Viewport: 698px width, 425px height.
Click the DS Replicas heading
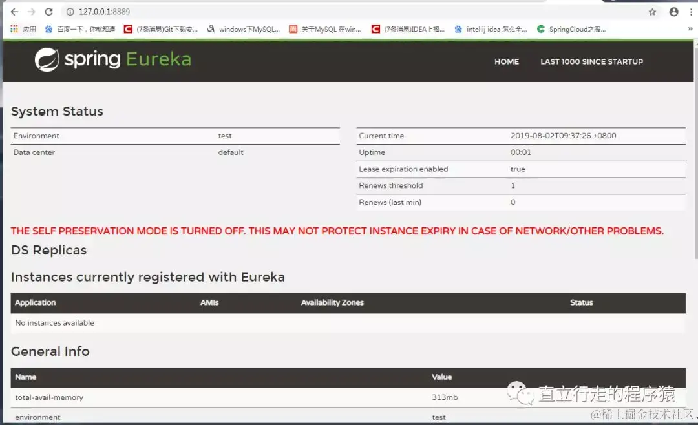pyautogui.click(x=48, y=250)
